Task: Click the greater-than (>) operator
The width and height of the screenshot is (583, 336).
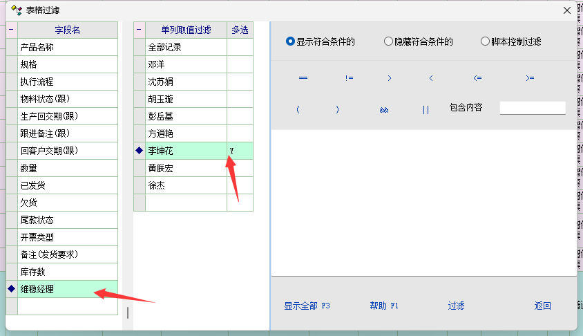Action: tap(390, 78)
